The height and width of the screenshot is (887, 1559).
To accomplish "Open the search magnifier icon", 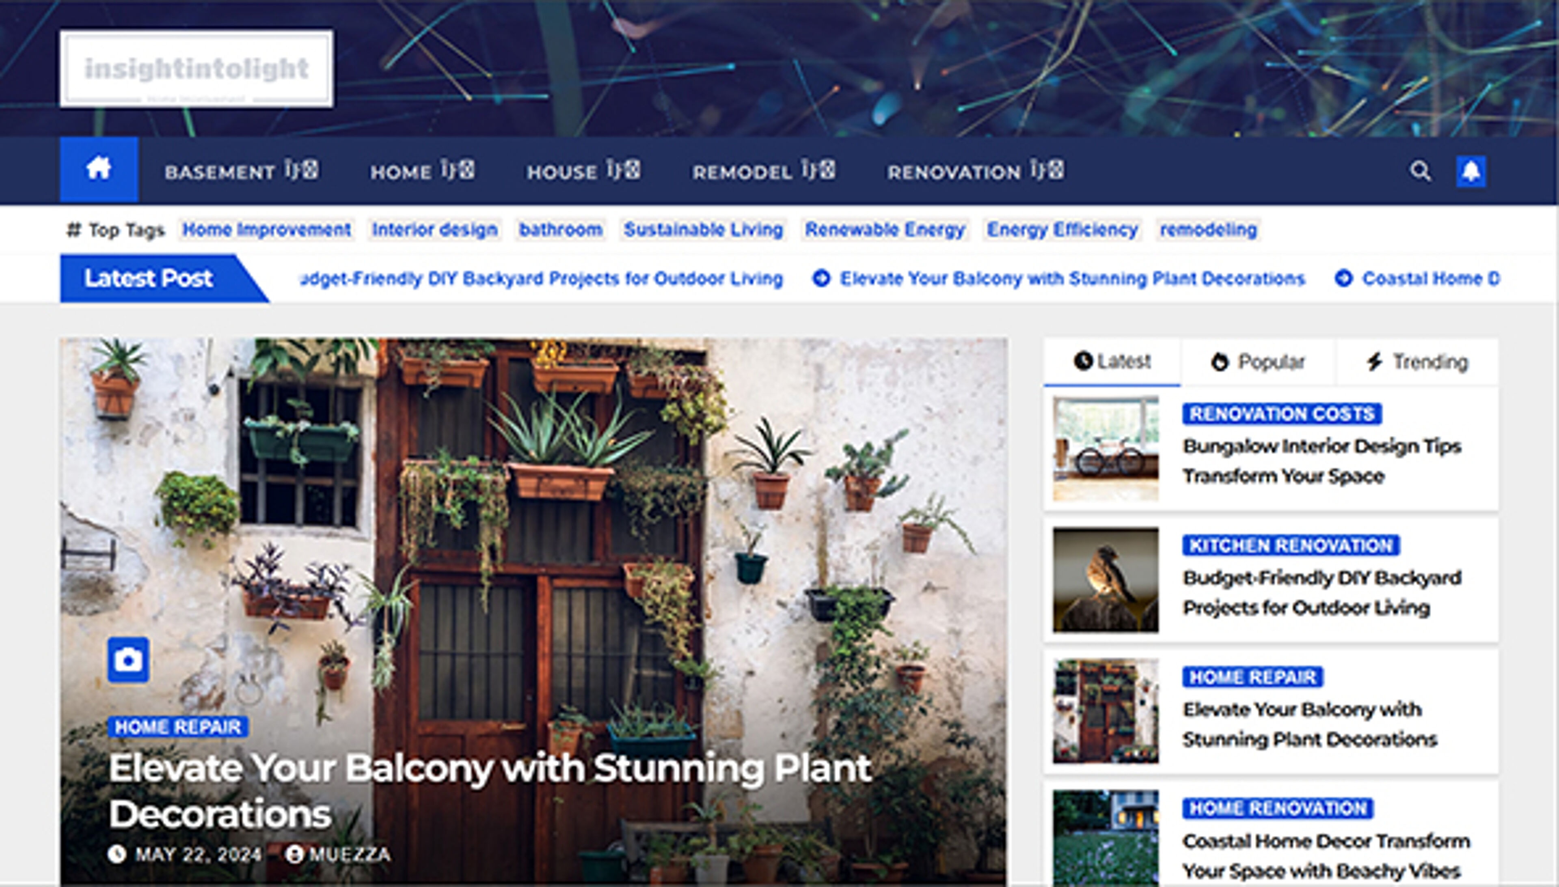I will coord(1420,170).
